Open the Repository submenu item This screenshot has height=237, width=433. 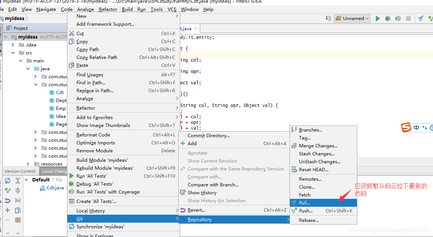tap(234, 220)
